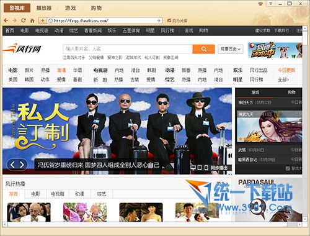Click the go arrow inside the address bar

(x=159, y=20)
